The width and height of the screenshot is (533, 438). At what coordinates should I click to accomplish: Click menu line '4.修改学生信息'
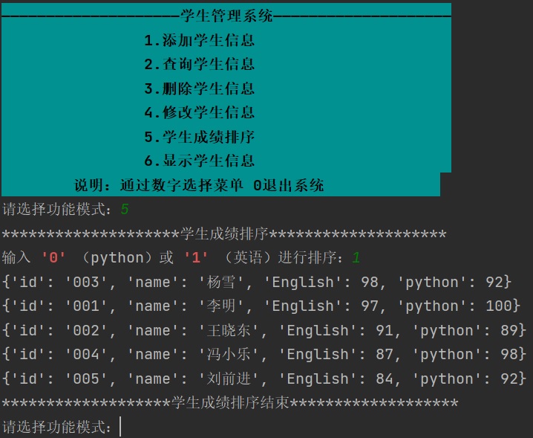tap(199, 112)
